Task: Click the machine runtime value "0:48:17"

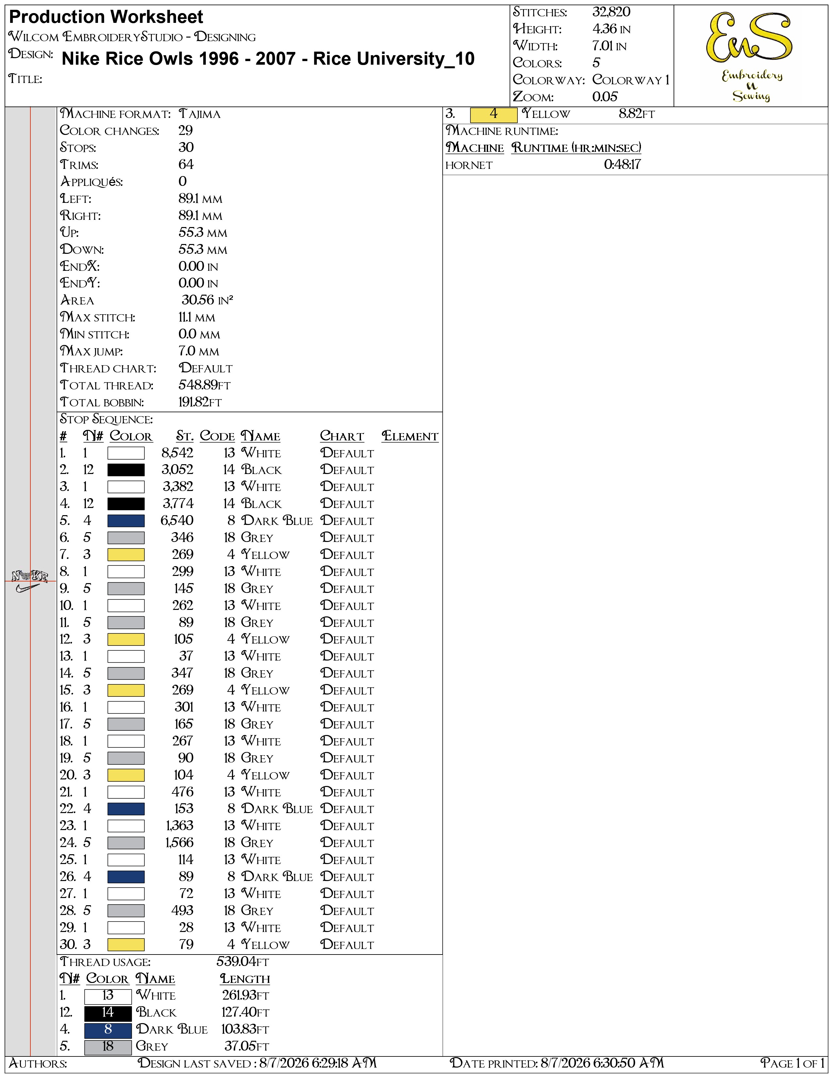Action: pyautogui.click(x=622, y=164)
